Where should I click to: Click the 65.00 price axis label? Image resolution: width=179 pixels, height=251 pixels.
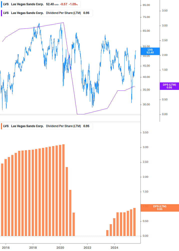tap(146, 31)
